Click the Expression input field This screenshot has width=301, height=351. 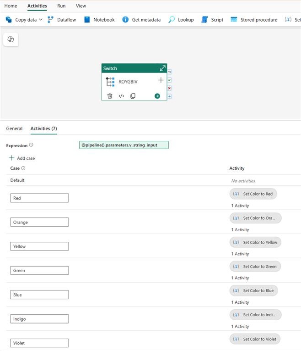click(124, 145)
